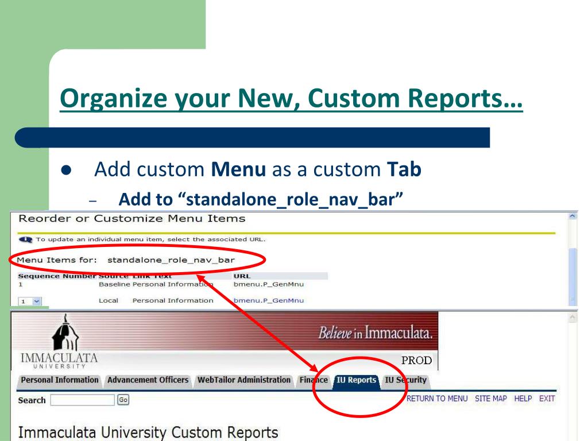Click the info icon beside update instructions
The width and height of the screenshot is (588, 441).
pyautogui.click(x=25, y=239)
